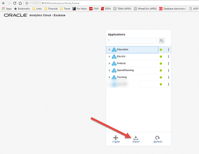The image size is (199, 154).
Task: Expand the SpendPlanning application tree node
Action: click(x=109, y=70)
